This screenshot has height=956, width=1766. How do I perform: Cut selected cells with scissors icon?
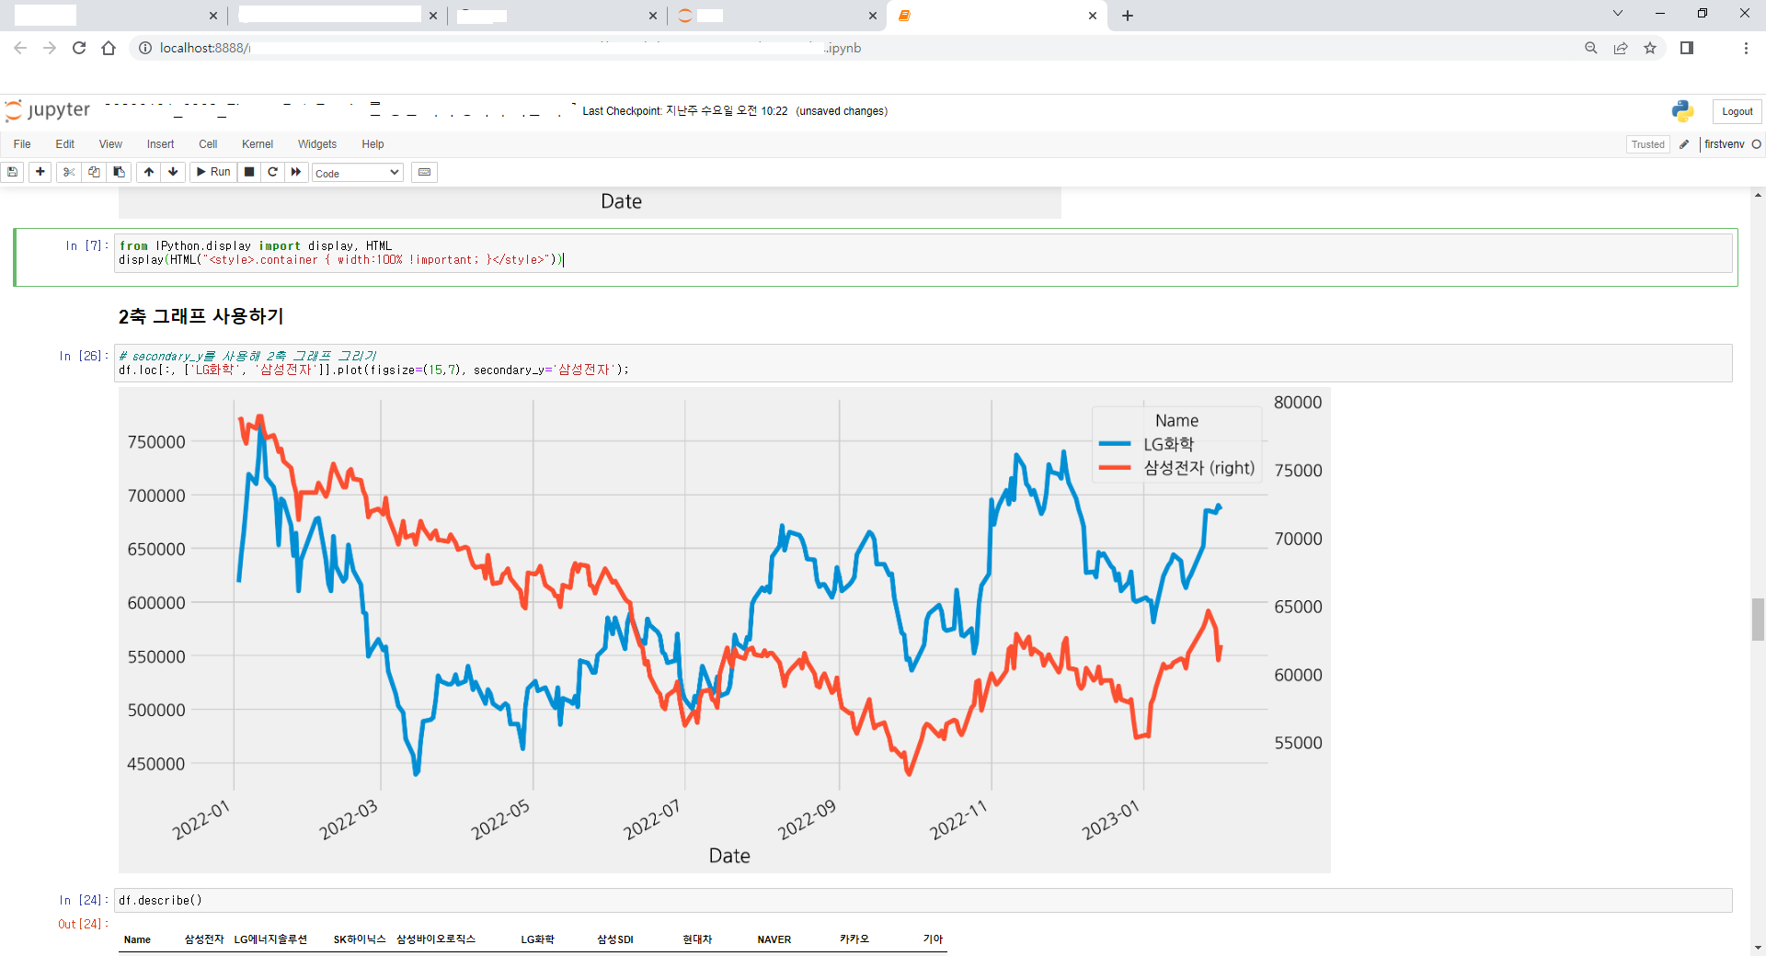click(69, 172)
